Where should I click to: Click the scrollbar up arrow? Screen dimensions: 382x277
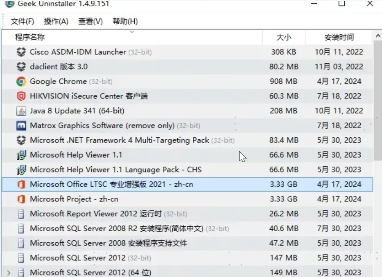pos(378,36)
